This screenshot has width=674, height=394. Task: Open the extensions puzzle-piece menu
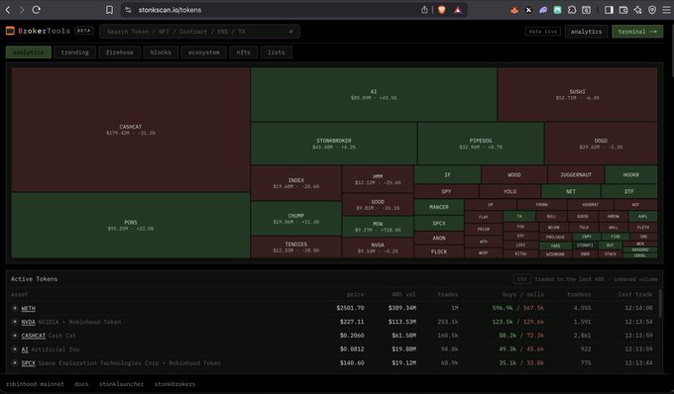[572, 10]
